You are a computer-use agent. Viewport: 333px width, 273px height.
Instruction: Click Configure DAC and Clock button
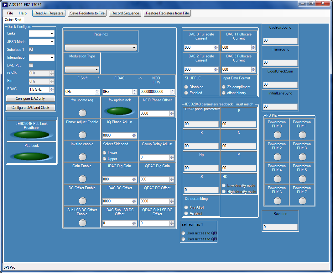coord(30,107)
